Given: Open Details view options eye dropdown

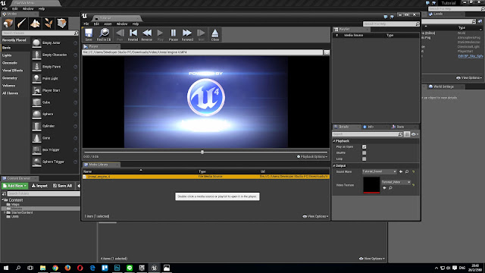Looking at the screenshot, I should (415, 134).
